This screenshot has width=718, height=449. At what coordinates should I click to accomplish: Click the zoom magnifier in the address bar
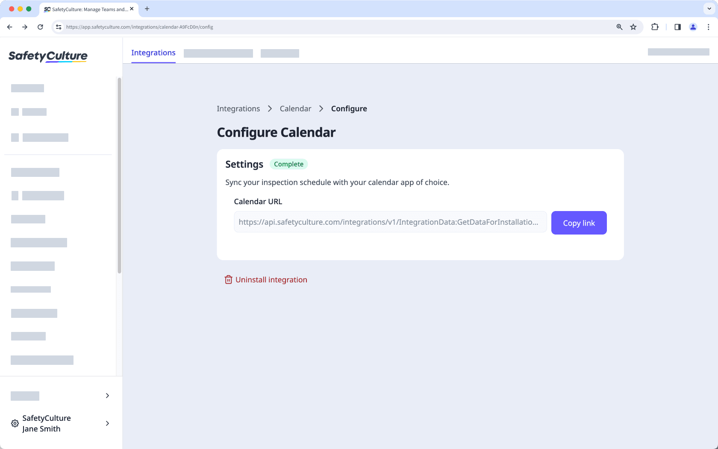pyautogui.click(x=619, y=26)
